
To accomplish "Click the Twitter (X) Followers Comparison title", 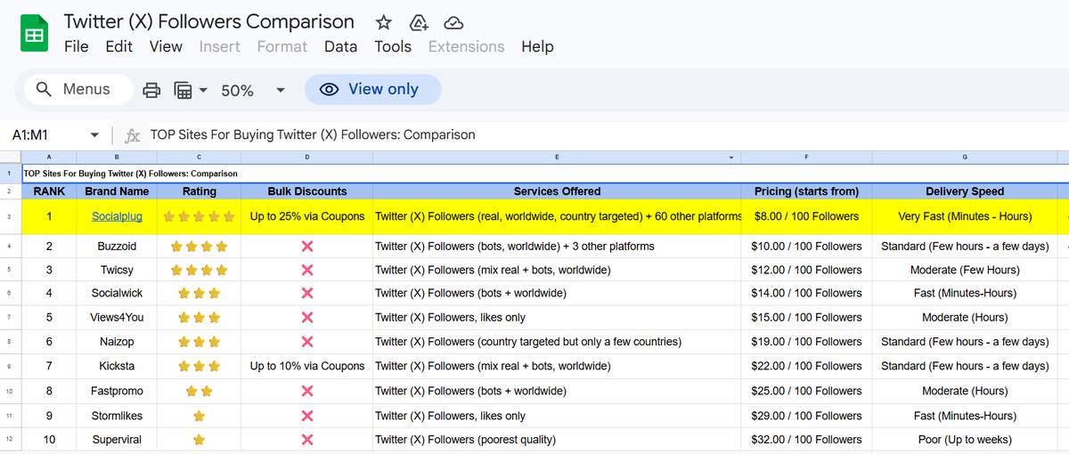I will point(209,21).
